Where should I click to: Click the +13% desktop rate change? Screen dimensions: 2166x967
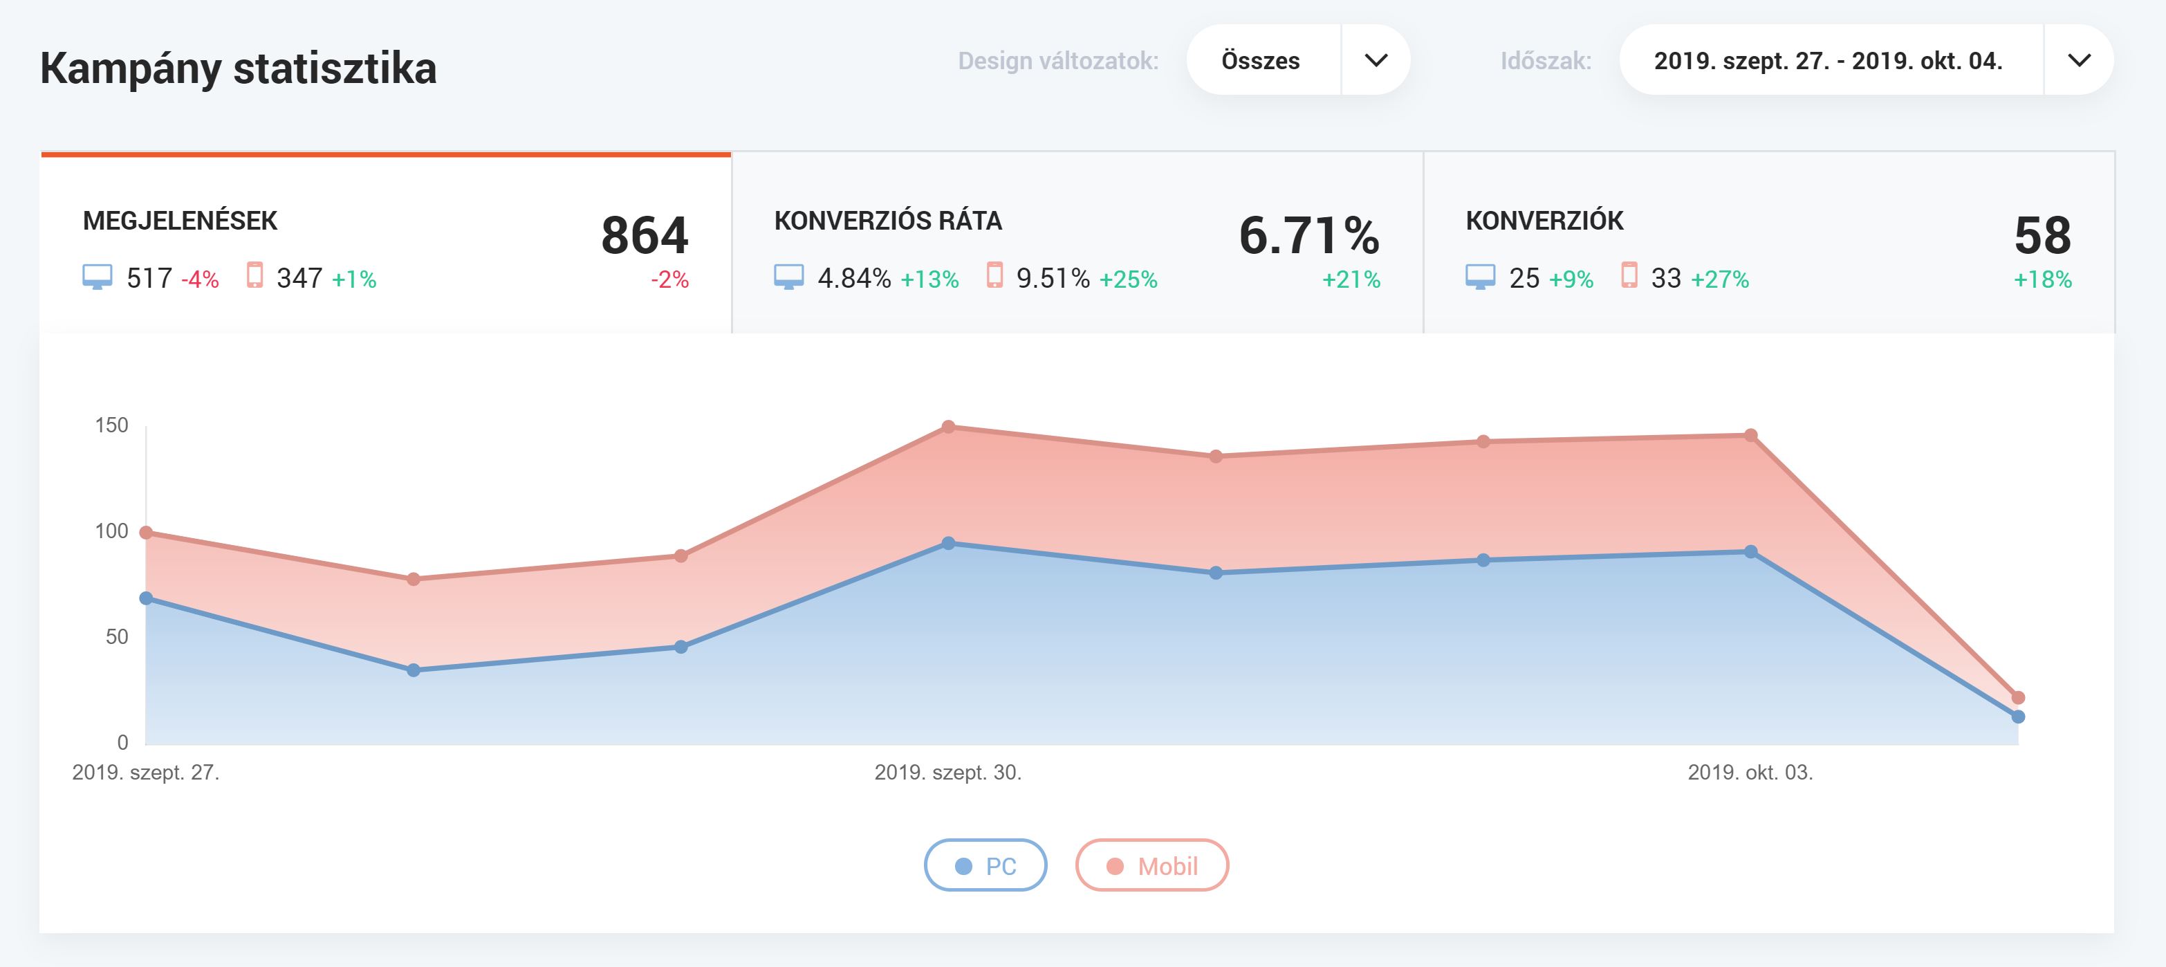pyautogui.click(x=930, y=279)
